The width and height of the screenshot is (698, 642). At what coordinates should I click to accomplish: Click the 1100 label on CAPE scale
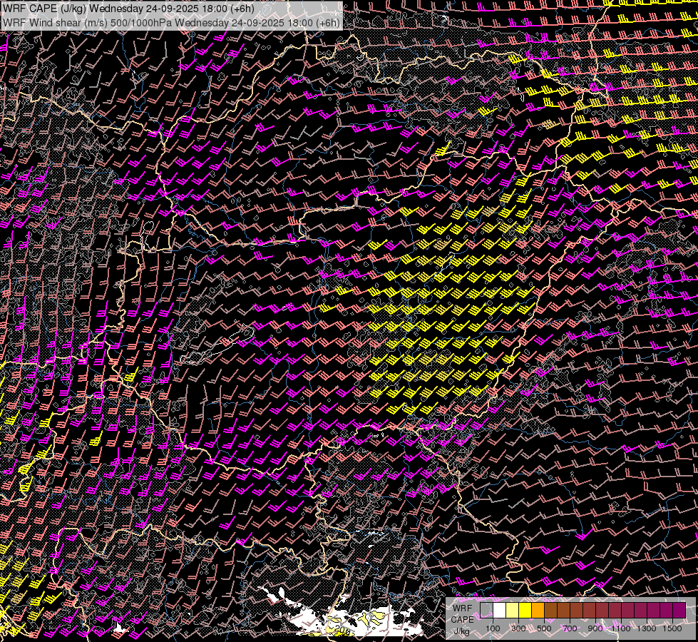[x=621, y=628]
